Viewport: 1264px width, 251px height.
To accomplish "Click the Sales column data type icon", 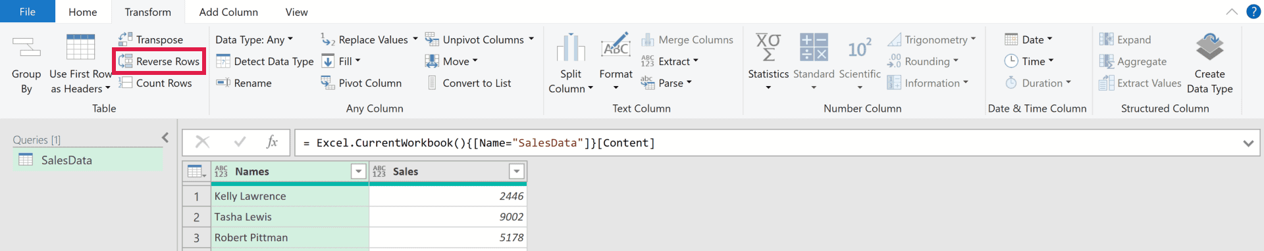I will click(x=379, y=171).
